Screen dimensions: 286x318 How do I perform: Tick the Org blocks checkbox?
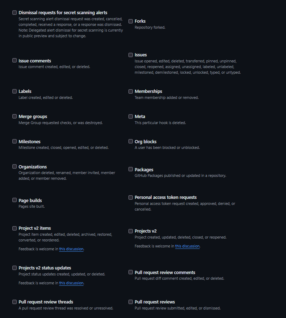pyautogui.click(x=131, y=141)
